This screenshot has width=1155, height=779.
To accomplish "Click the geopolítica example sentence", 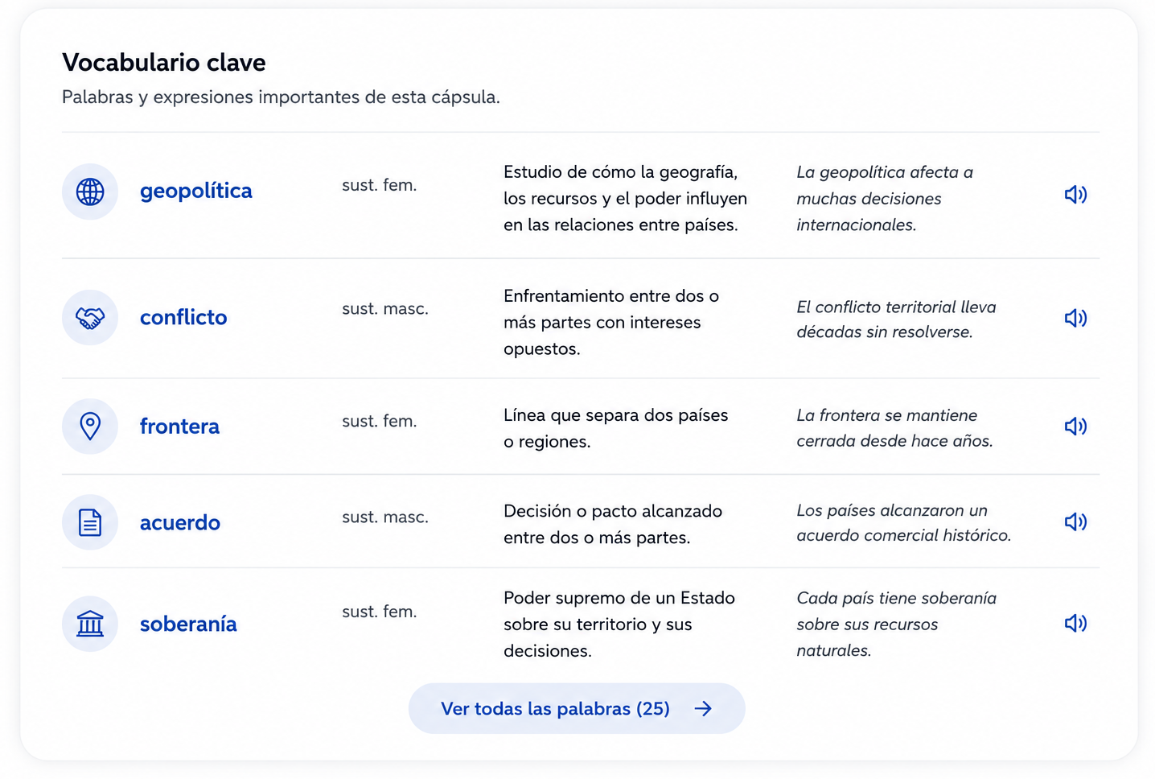I will (885, 198).
